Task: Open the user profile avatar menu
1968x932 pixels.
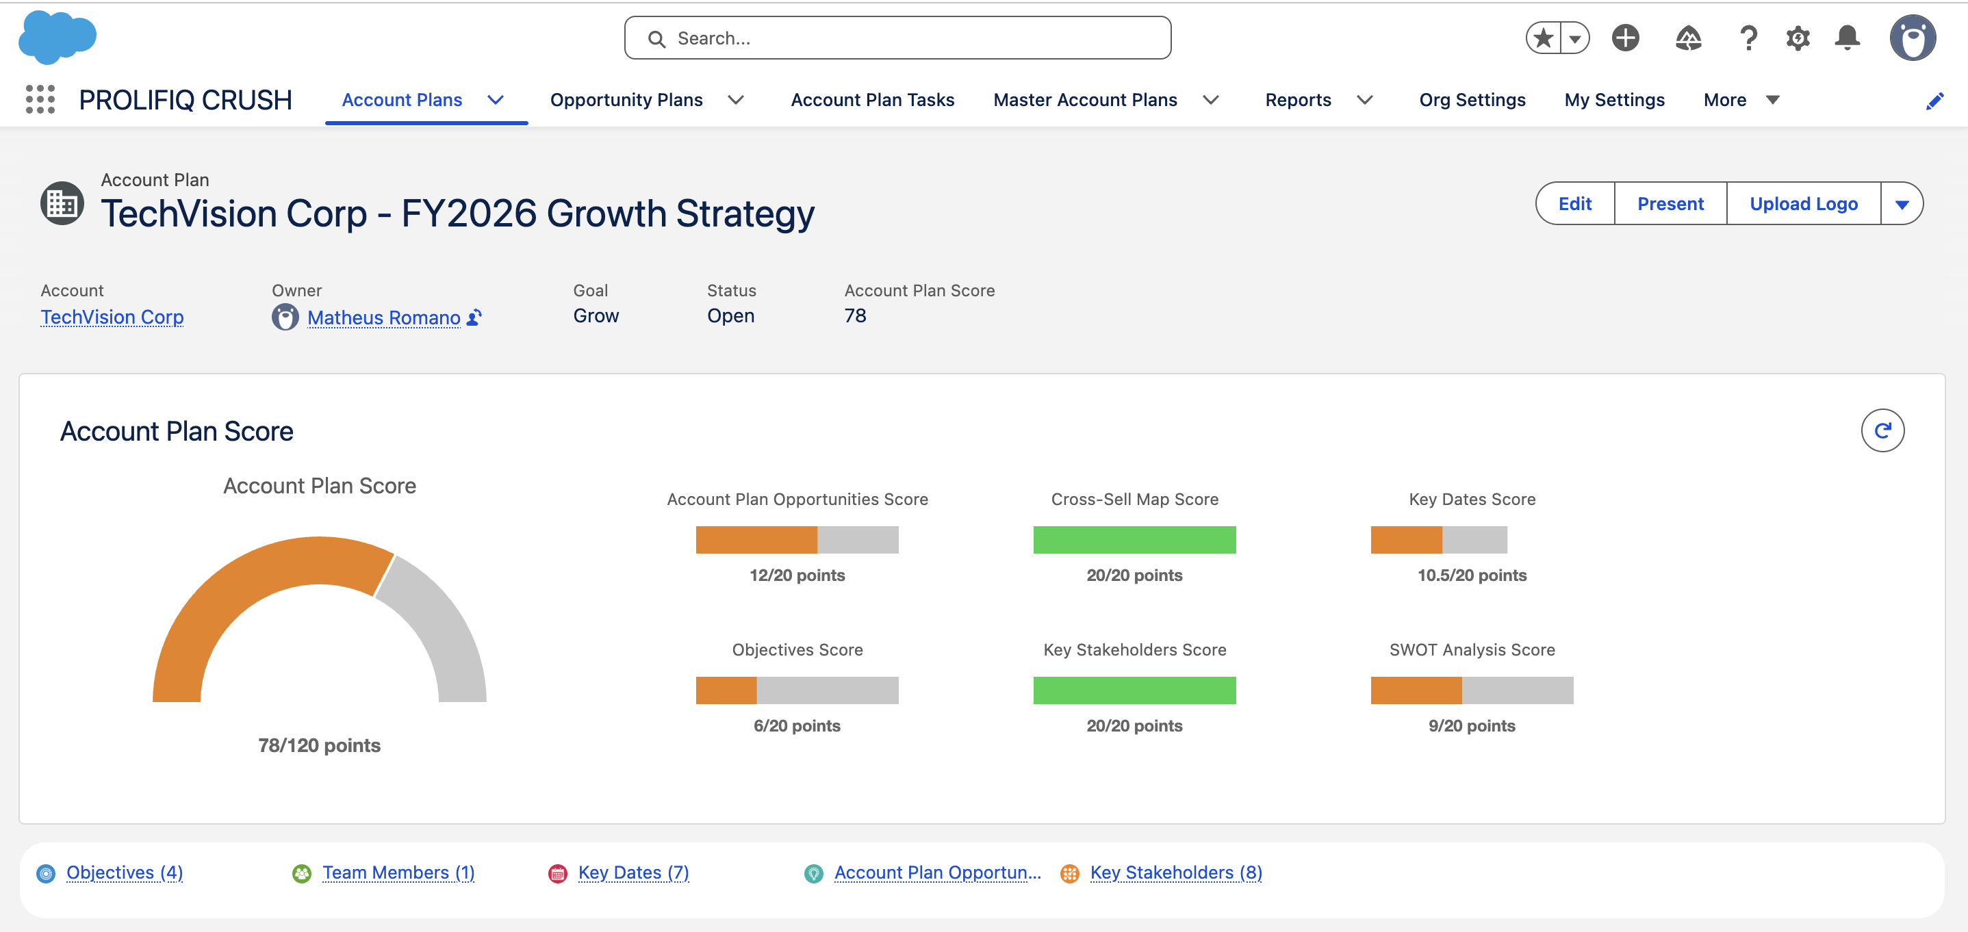Action: click(1913, 38)
